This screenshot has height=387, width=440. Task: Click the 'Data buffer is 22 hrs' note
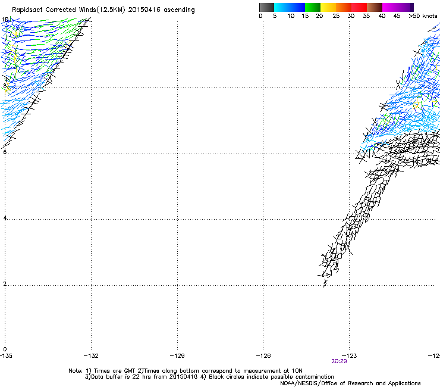[209, 377]
